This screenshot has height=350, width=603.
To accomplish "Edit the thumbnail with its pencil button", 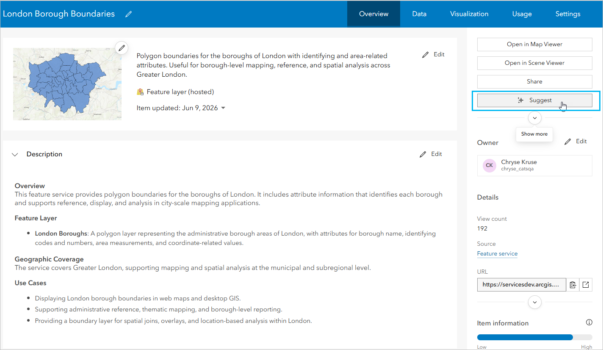I will pyautogui.click(x=122, y=48).
